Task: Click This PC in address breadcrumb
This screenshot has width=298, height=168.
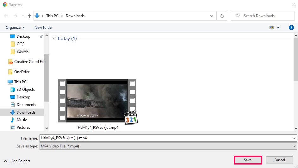Action: point(52,16)
